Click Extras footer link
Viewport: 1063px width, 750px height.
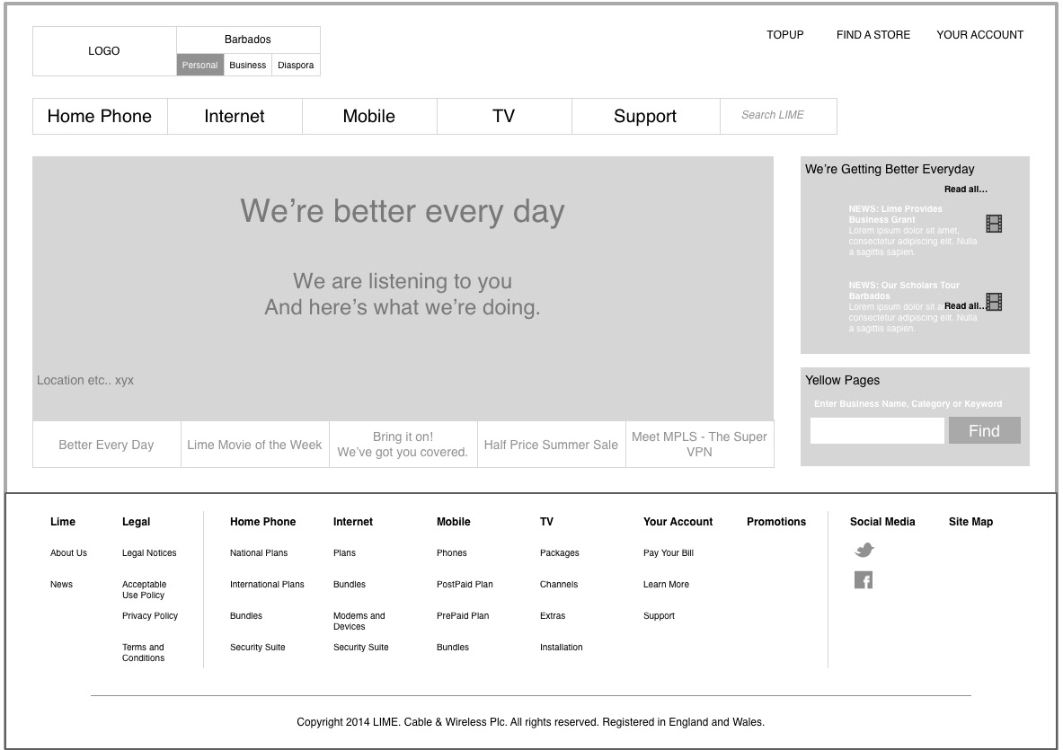click(553, 616)
